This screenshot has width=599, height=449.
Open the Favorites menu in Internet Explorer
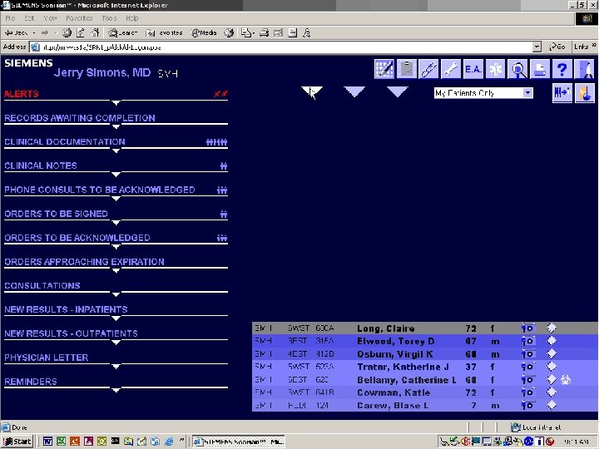tap(79, 18)
